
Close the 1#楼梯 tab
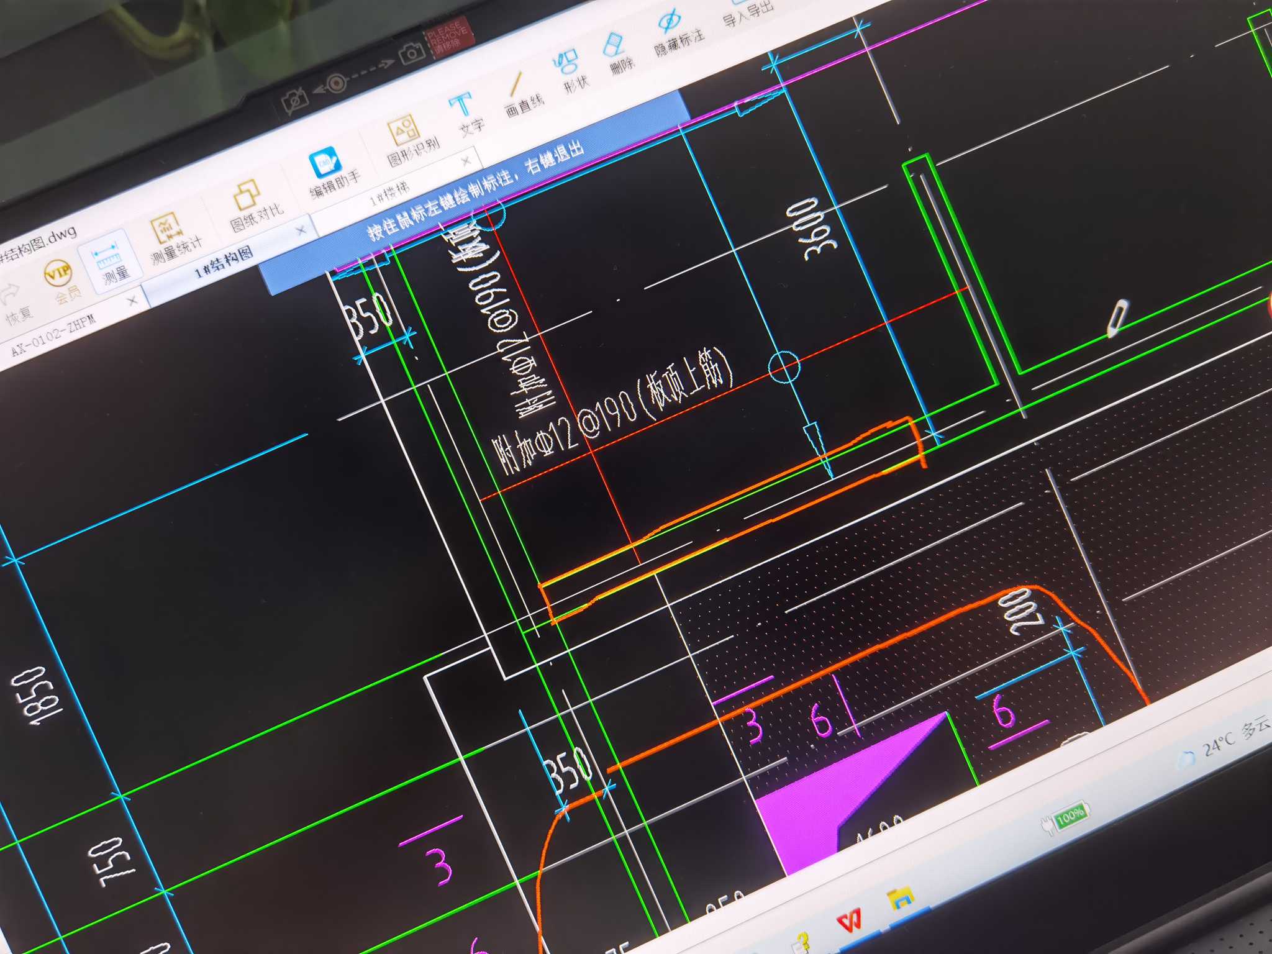tap(466, 161)
